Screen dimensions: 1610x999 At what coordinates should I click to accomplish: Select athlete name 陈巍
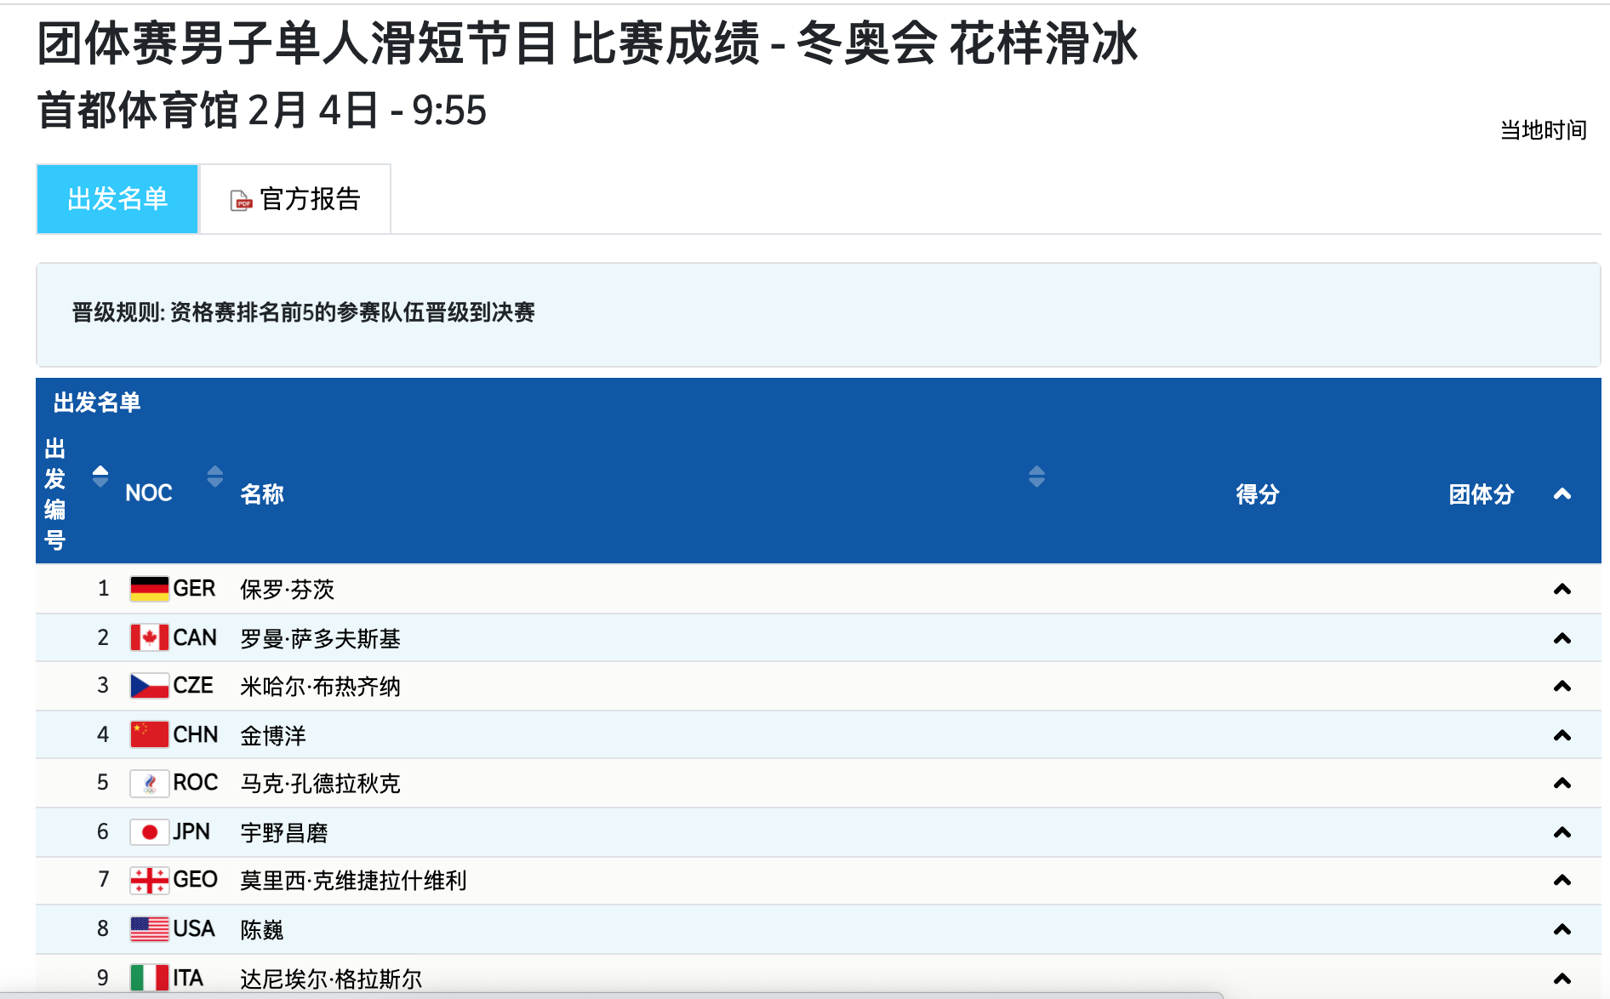coord(261,929)
